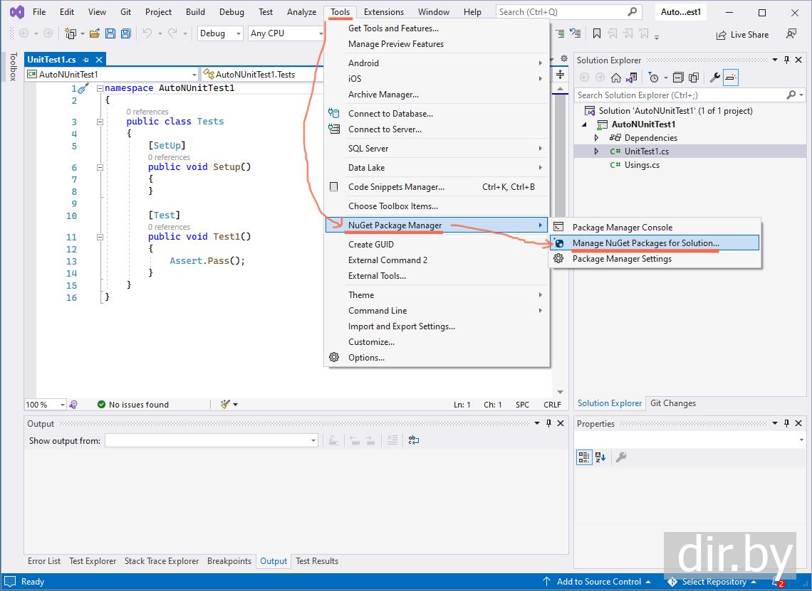Click Collapse All in Solution Explorer toolbar

(677, 78)
